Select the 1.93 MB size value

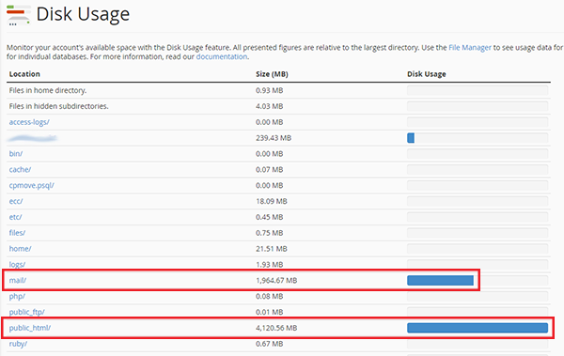tap(270, 265)
